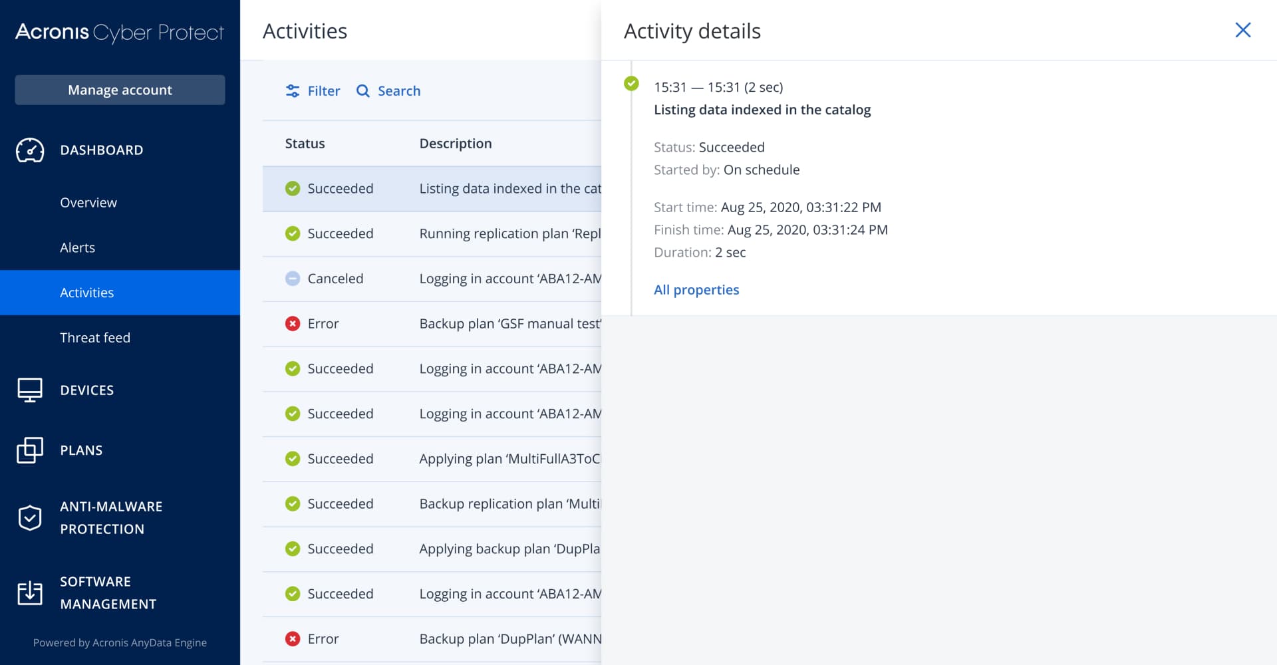The height and width of the screenshot is (665, 1277).
Task: Click the green Succeeded check icon on first row
Action: (293, 188)
